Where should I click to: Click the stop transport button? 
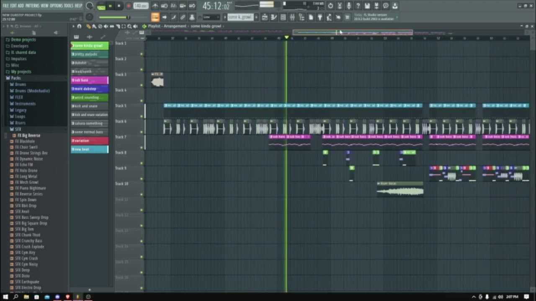(119, 6)
